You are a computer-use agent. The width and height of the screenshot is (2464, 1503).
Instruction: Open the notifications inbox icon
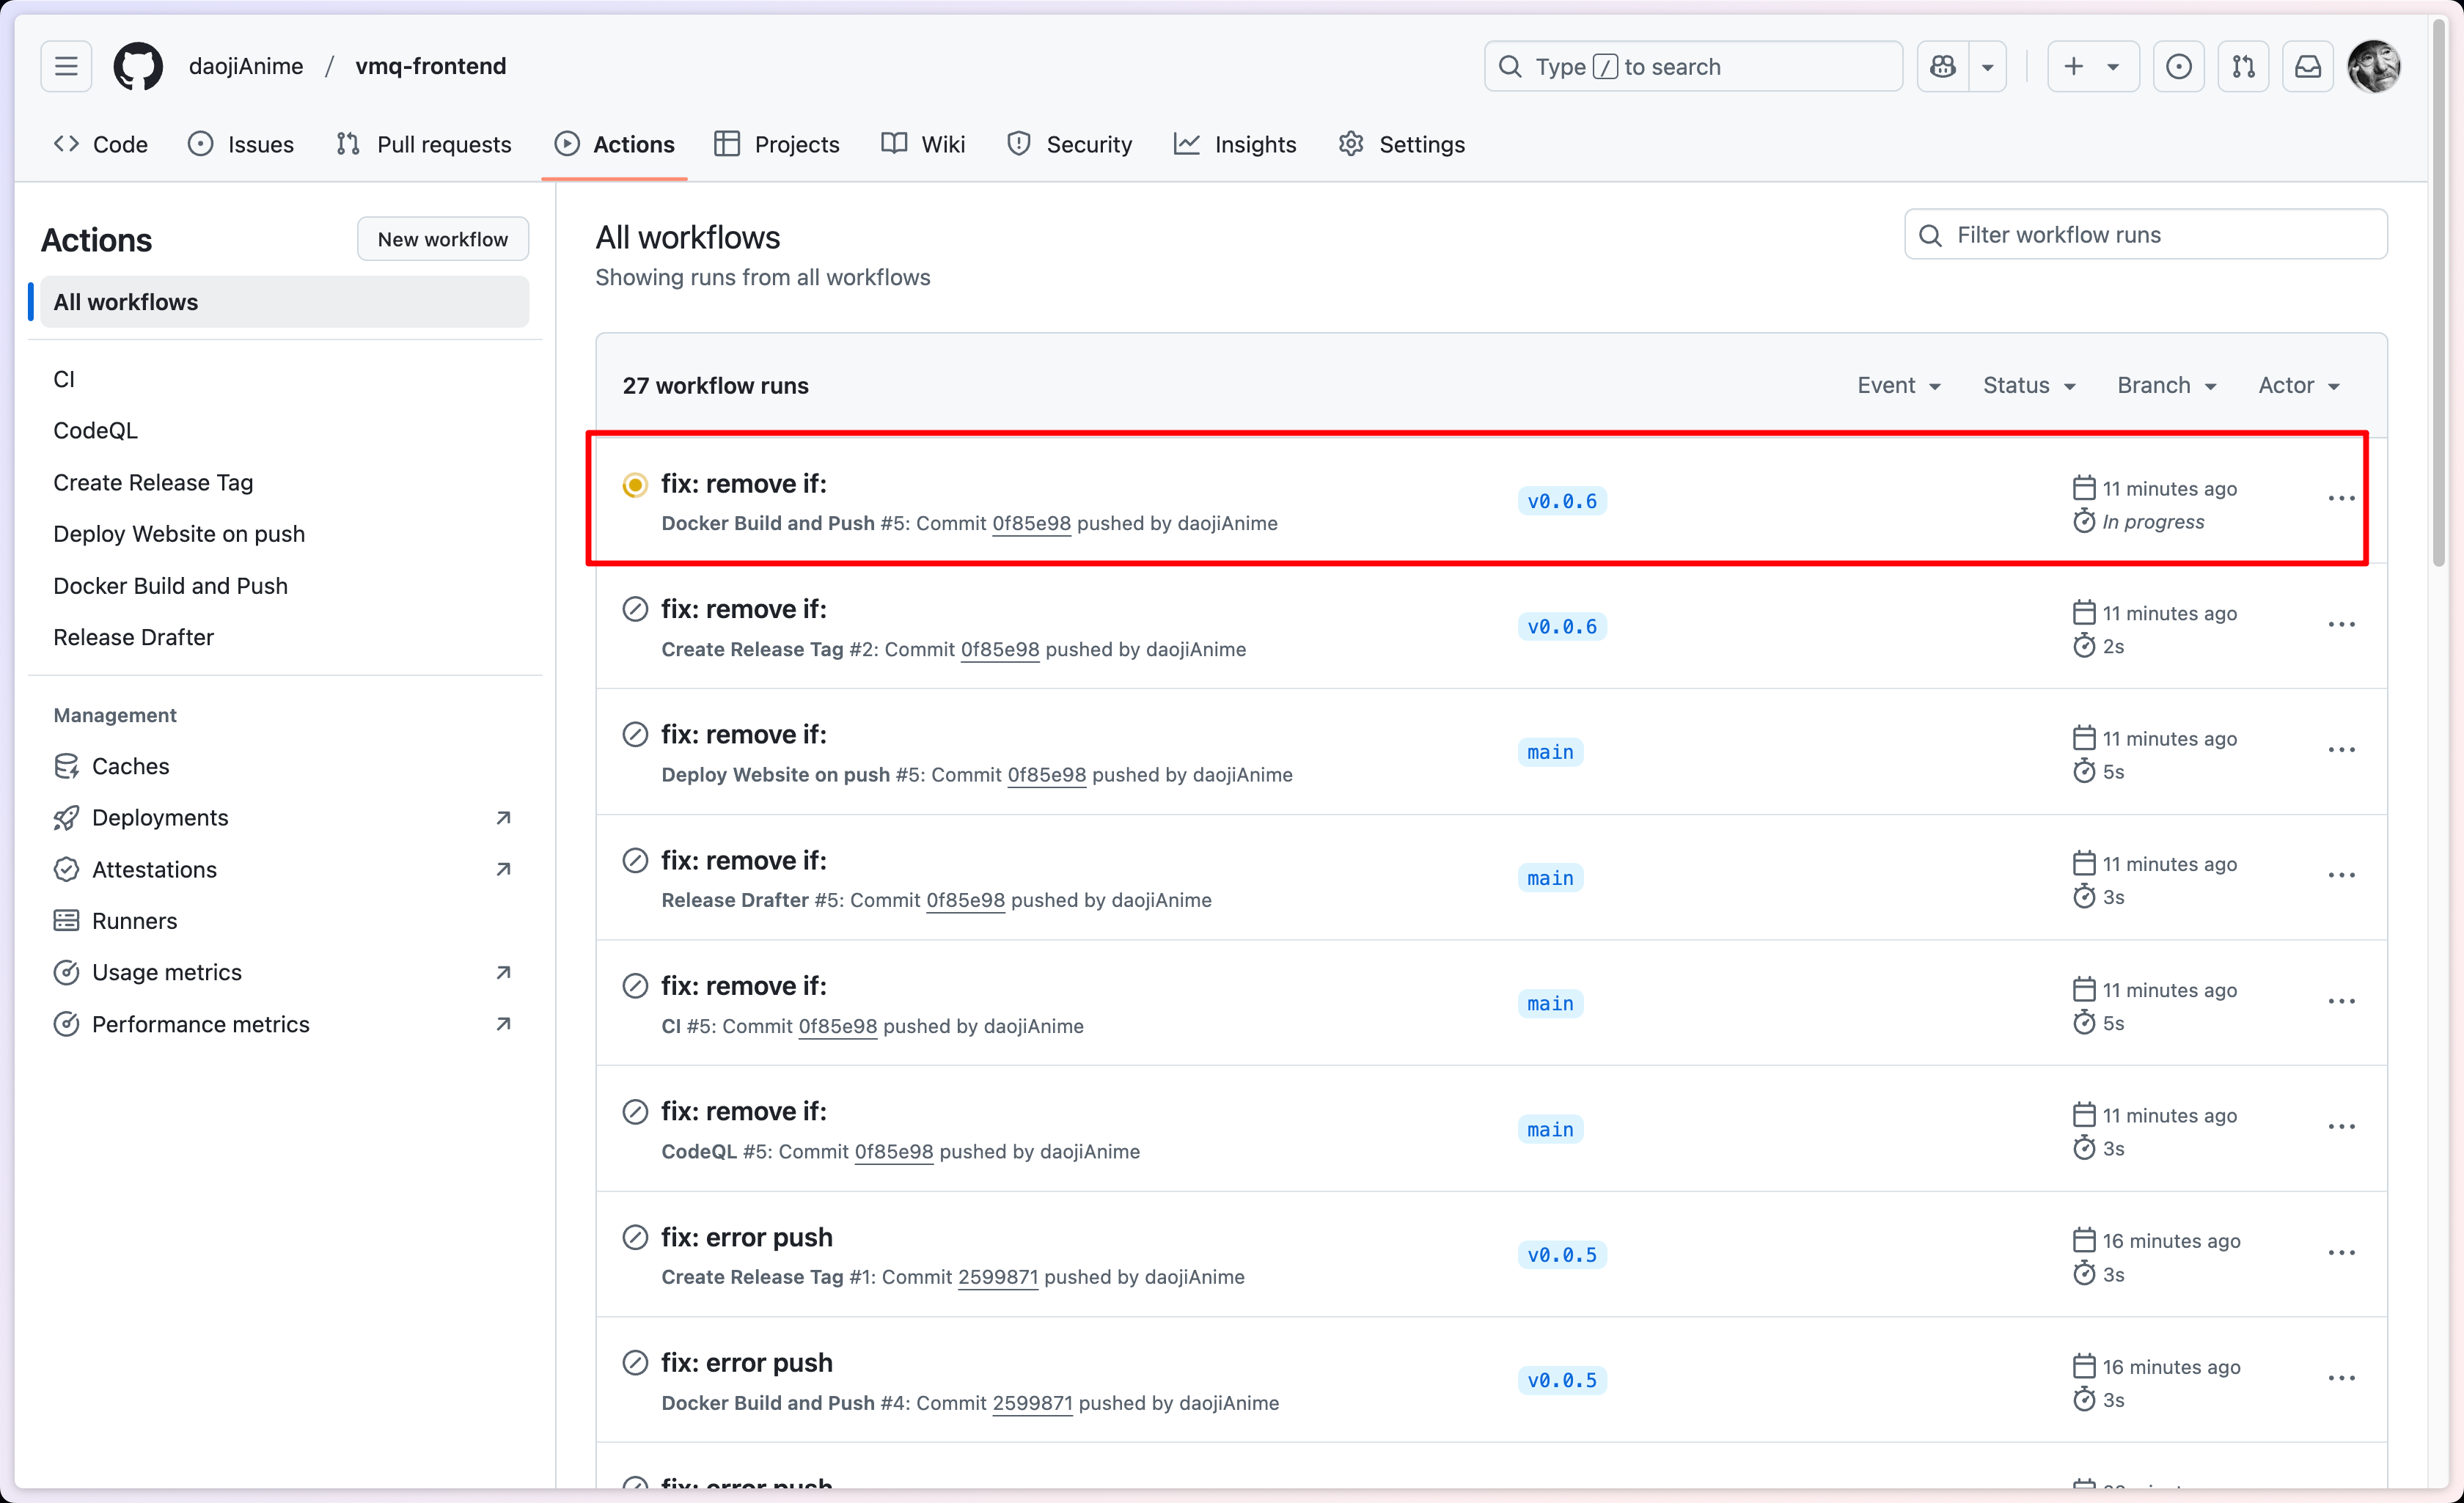(x=2308, y=66)
